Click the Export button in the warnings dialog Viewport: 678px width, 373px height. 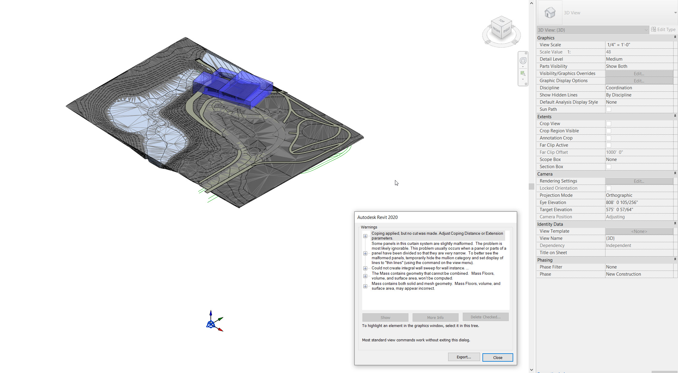pyautogui.click(x=464, y=357)
